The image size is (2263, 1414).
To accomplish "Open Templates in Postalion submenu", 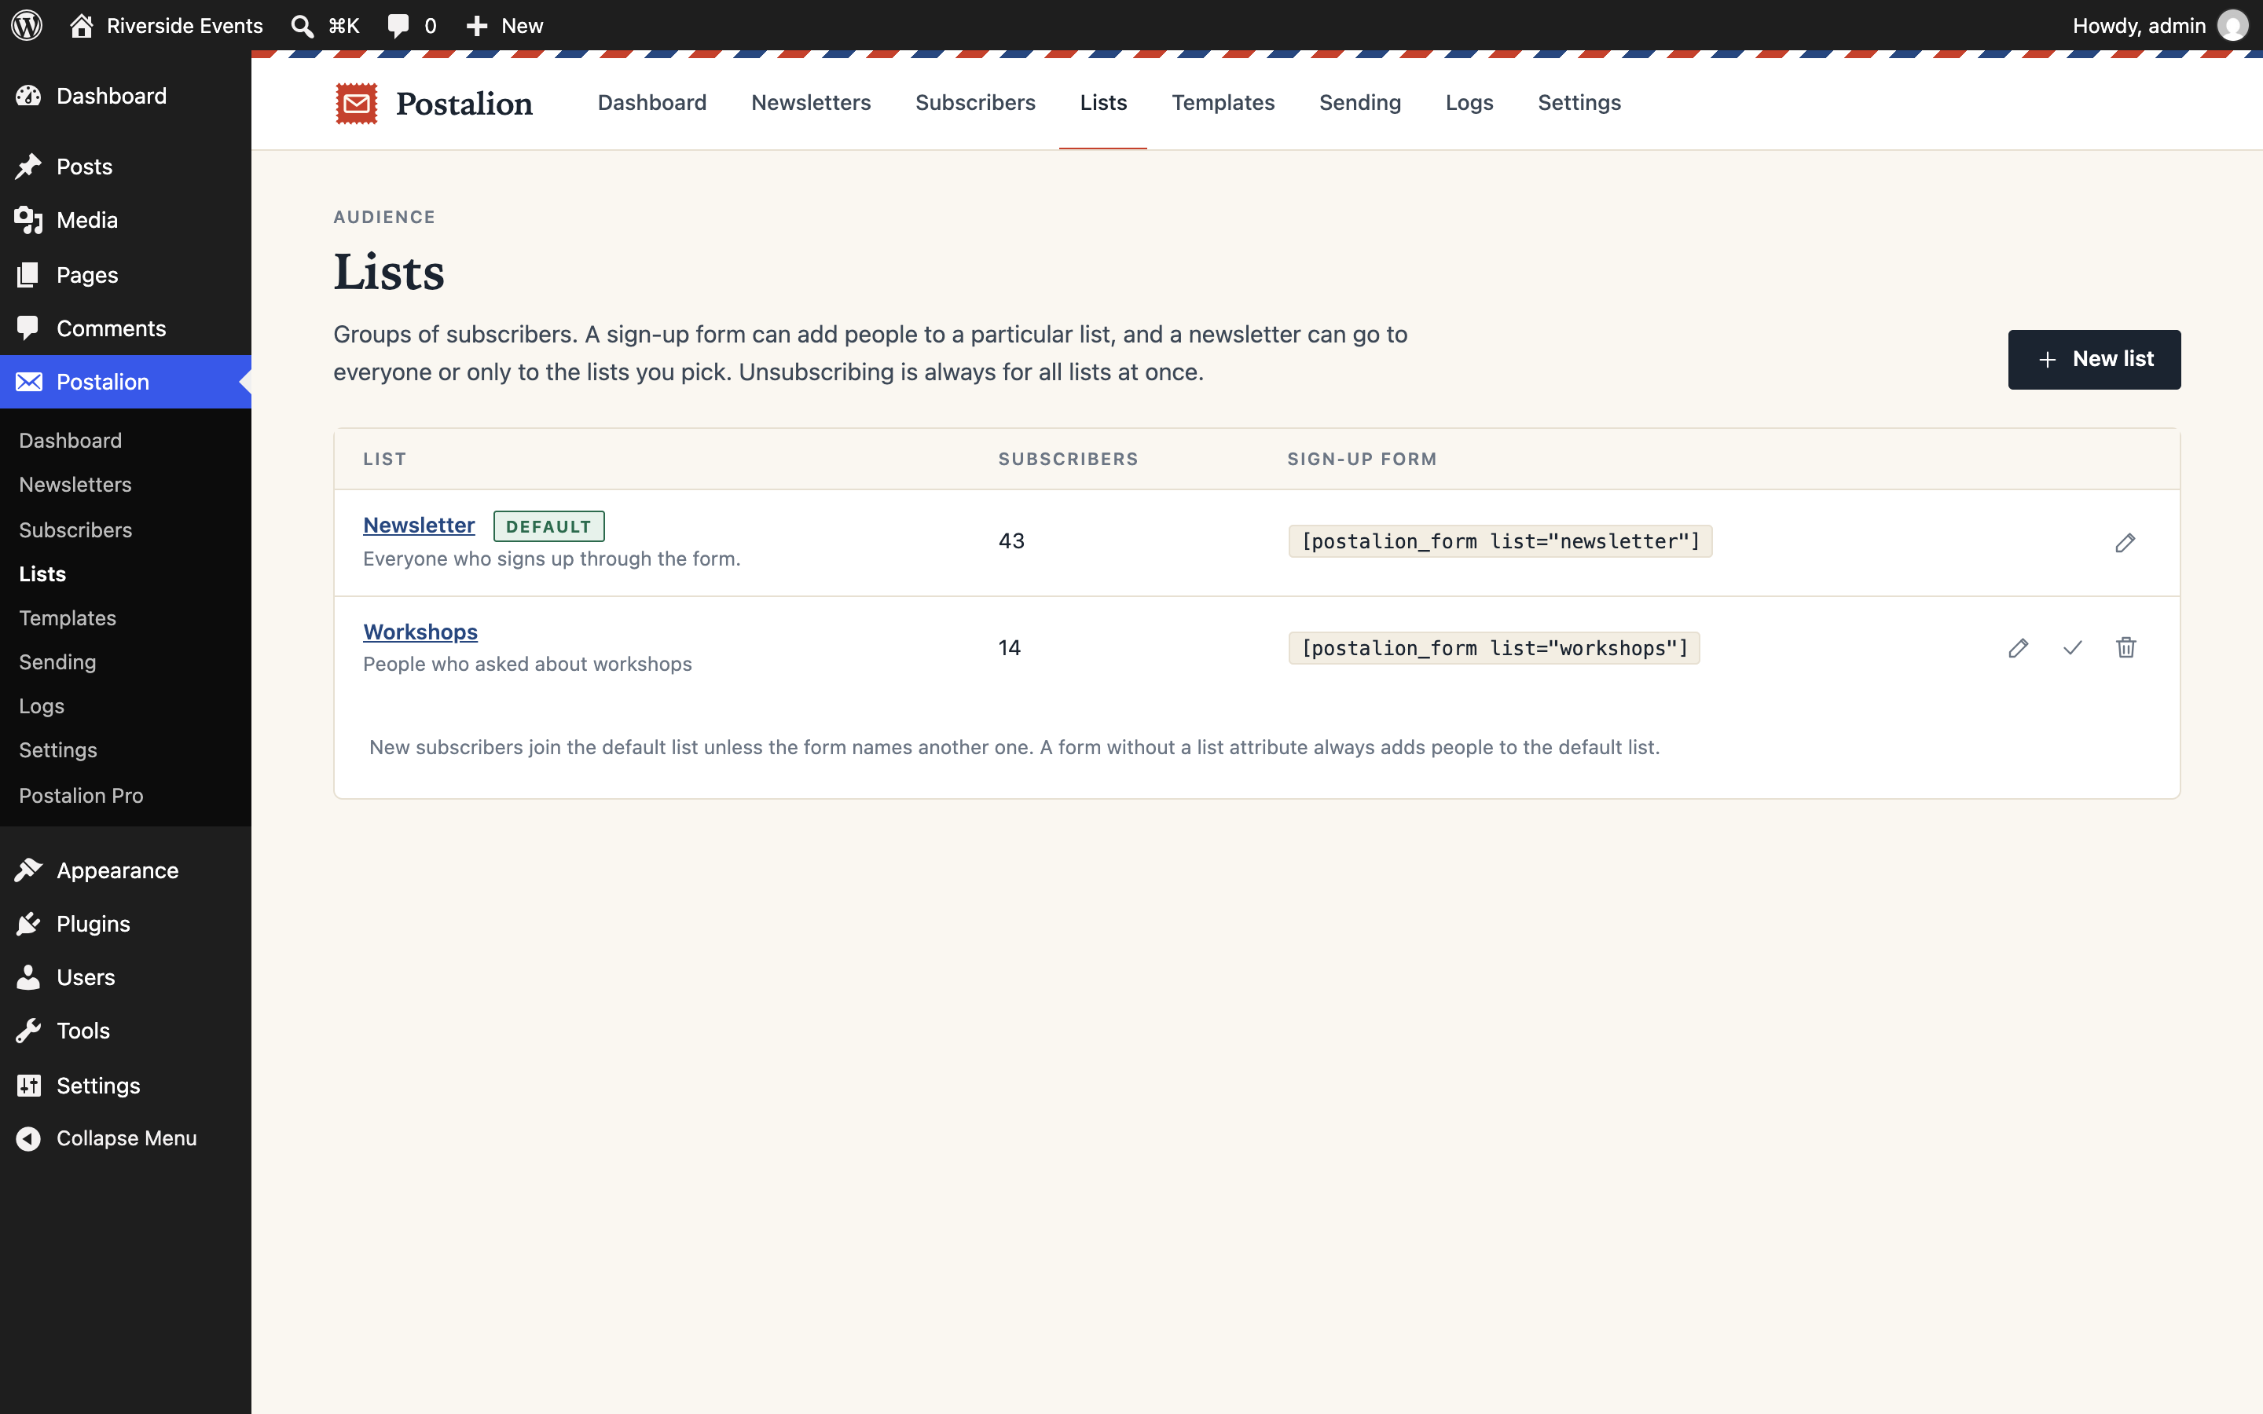I will click(x=125, y=618).
